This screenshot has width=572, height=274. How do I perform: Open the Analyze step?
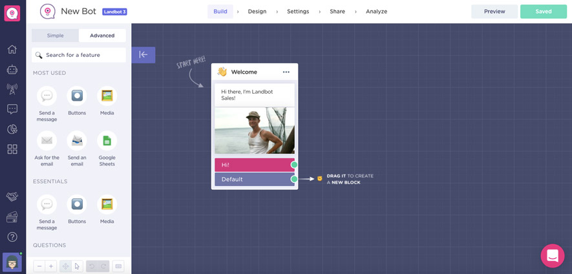(x=376, y=12)
